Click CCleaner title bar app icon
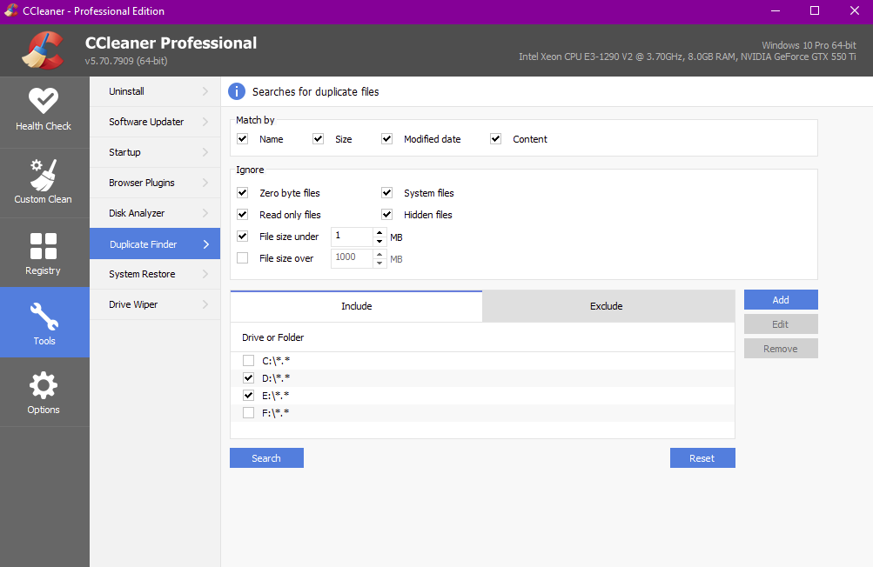This screenshot has height=567, width=873. [x=11, y=10]
